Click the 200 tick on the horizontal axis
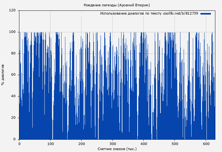Screen dimensions: 222x152 pyautogui.click(x=82, y=144)
